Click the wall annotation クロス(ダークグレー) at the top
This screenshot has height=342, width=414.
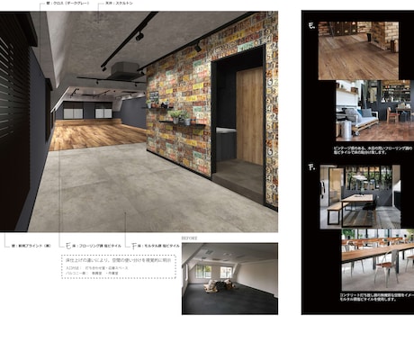pyautogui.click(x=67, y=4)
